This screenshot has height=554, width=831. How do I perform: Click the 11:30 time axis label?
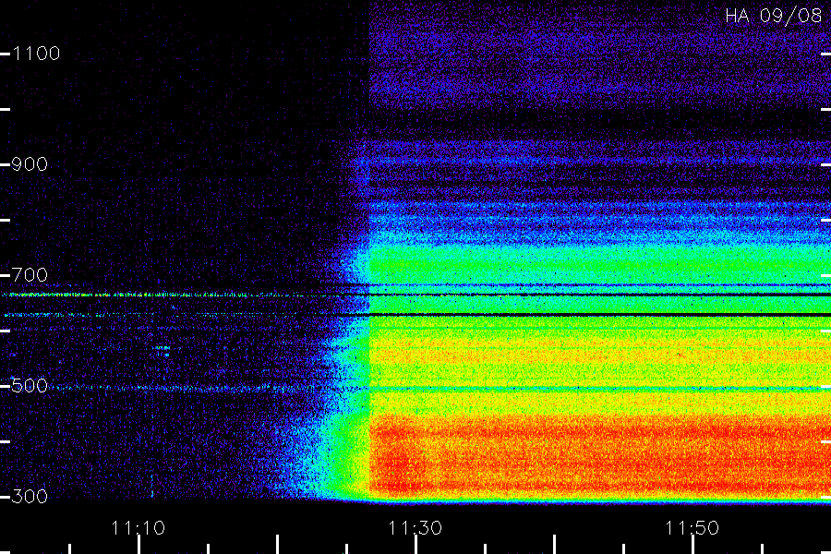(415, 528)
